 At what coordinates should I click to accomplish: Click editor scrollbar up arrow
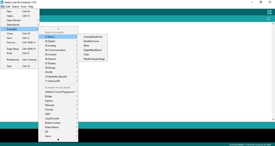tap(273, 24)
